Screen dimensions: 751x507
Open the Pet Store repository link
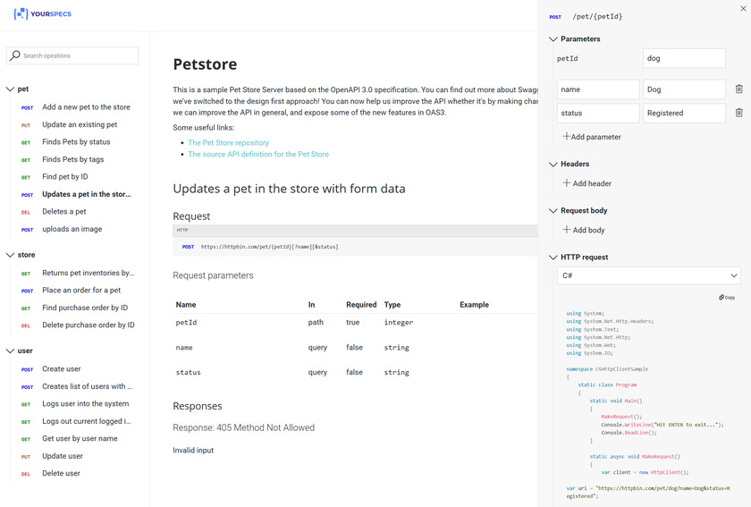pos(228,143)
